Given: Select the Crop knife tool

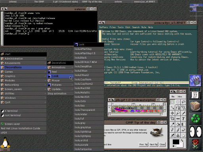Looking at the screenshot, I should click(x=184, y=113).
